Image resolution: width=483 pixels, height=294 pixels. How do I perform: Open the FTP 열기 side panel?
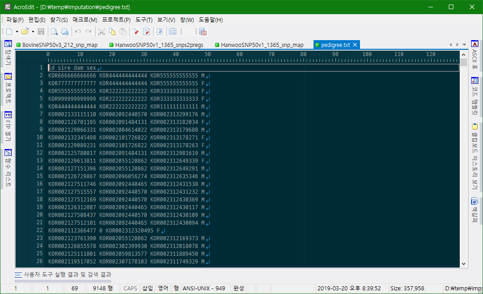8,126
